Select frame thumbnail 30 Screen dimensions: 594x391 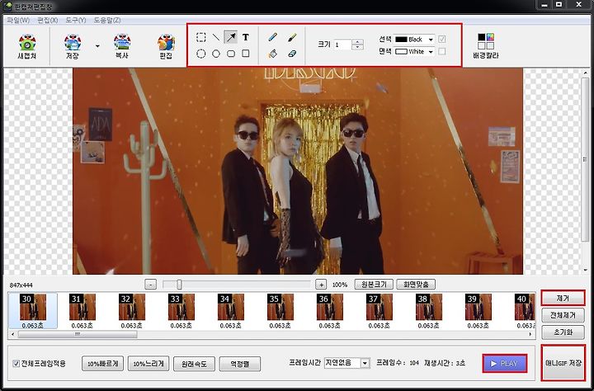click(33, 311)
